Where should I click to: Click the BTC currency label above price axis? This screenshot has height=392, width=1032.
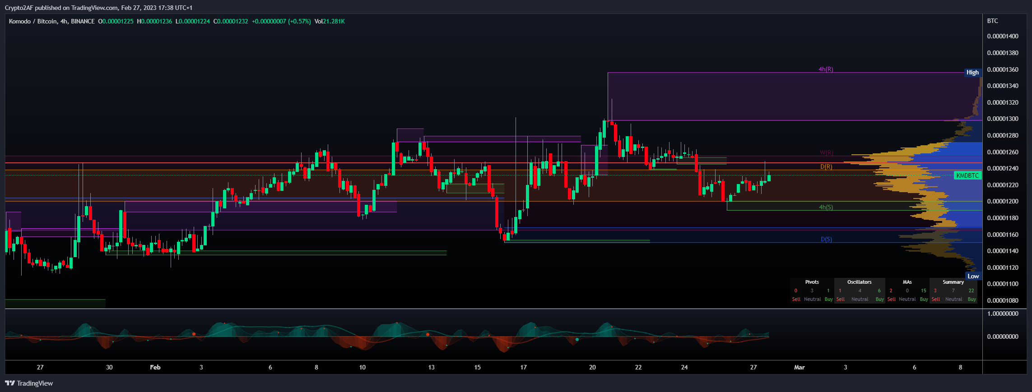point(993,21)
